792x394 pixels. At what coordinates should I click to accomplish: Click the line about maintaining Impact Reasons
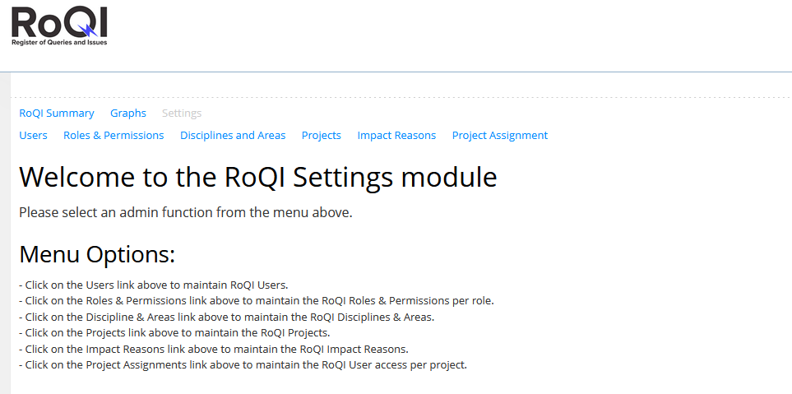[214, 349]
